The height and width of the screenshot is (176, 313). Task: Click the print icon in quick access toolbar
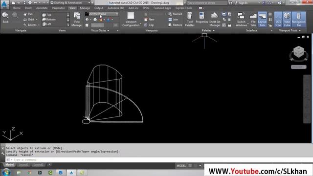(x=30, y=3)
